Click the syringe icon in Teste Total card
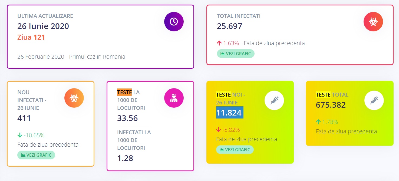Image resolution: width=399 pixels, height=181 pixels. tap(374, 100)
